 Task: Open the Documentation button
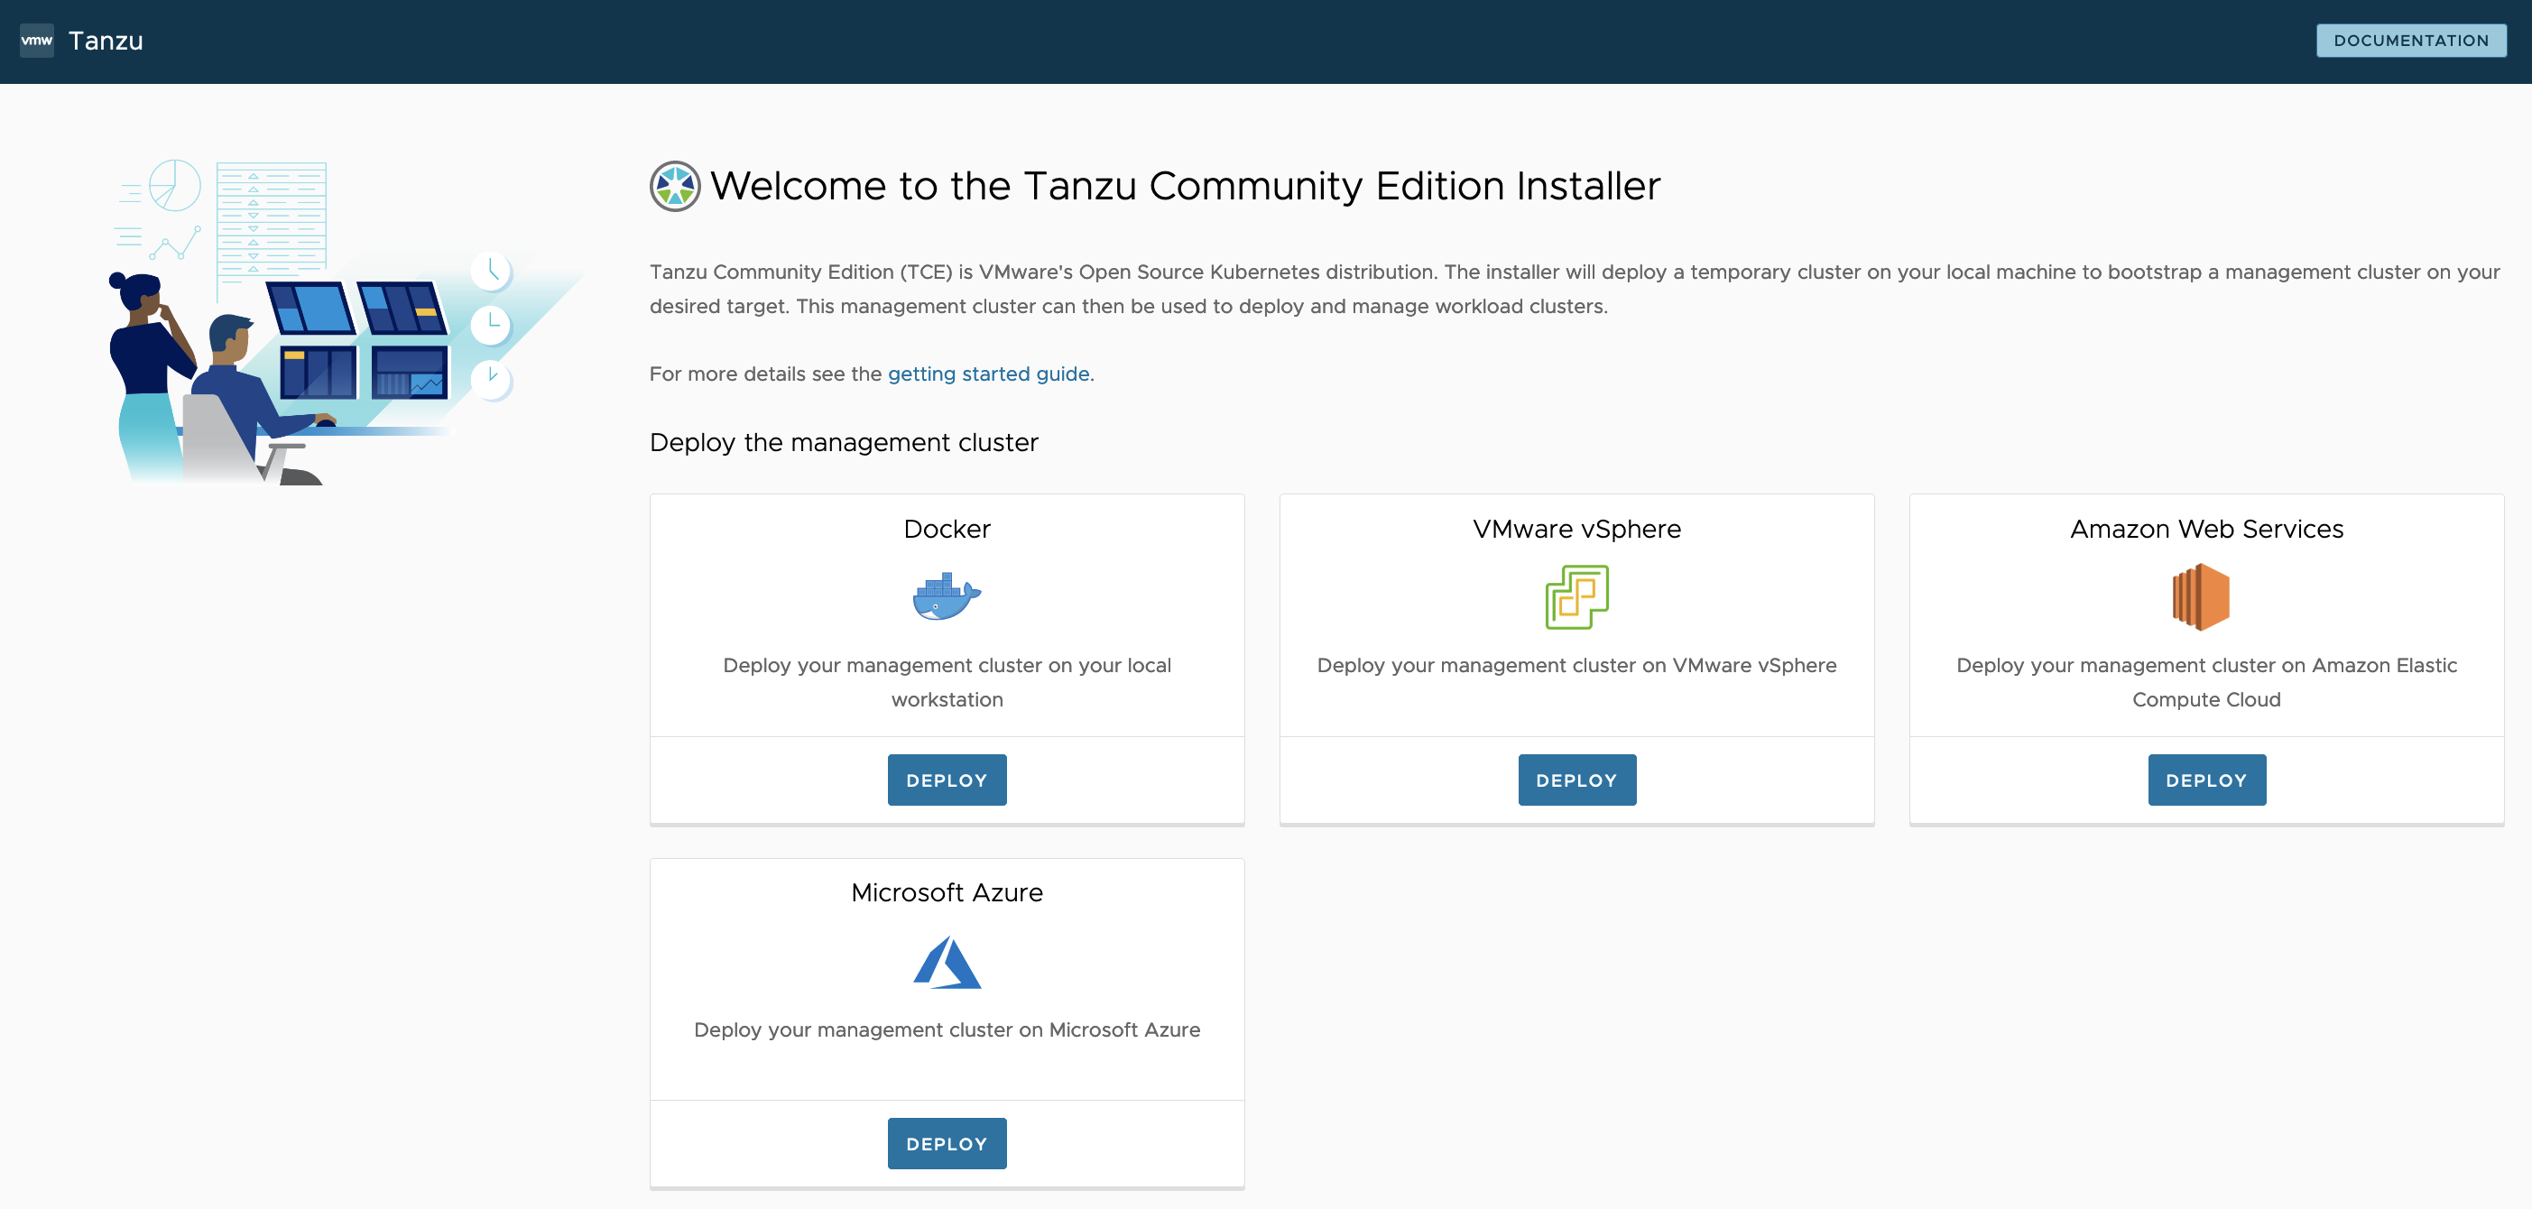click(2410, 41)
